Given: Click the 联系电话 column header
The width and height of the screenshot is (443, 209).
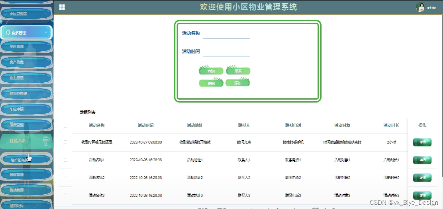Looking at the screenshot, I should pyautogui.click(x=293, y=126).
